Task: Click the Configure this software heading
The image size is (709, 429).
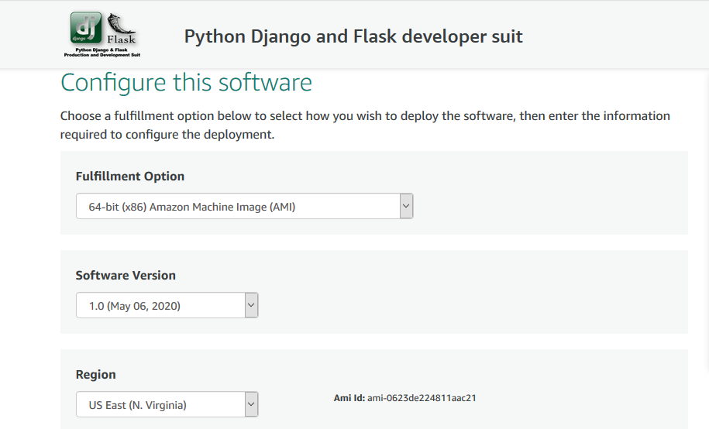Action: coord(186,83)
